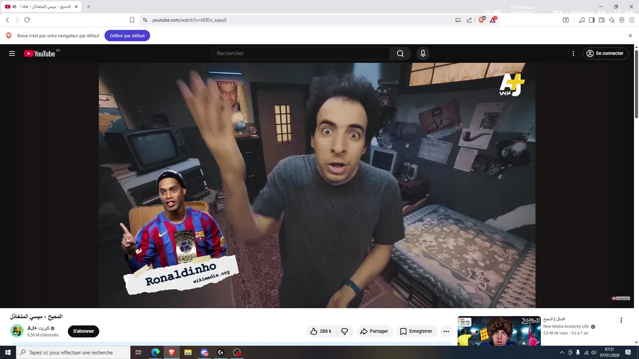Dislike the video with thumbs-down
This screenshot has height=359, width=639.
click(344, 331)
